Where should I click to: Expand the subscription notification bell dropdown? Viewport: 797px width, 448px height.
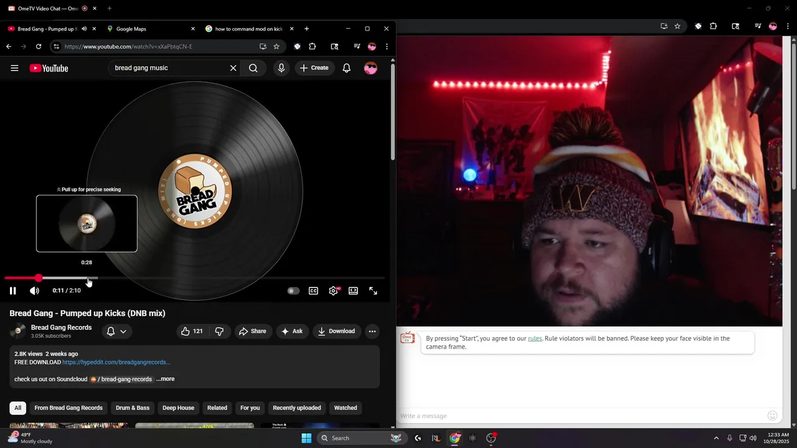(x=116, y=331)
